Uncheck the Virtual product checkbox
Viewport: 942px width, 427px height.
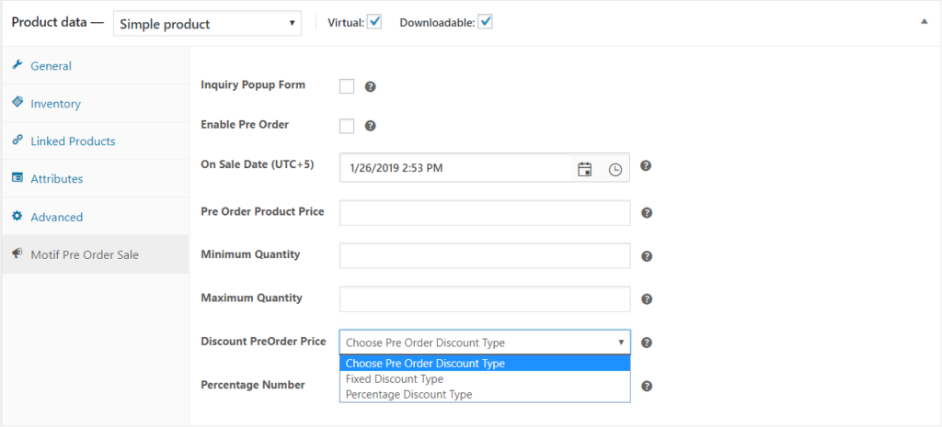[x=374, y=22]
